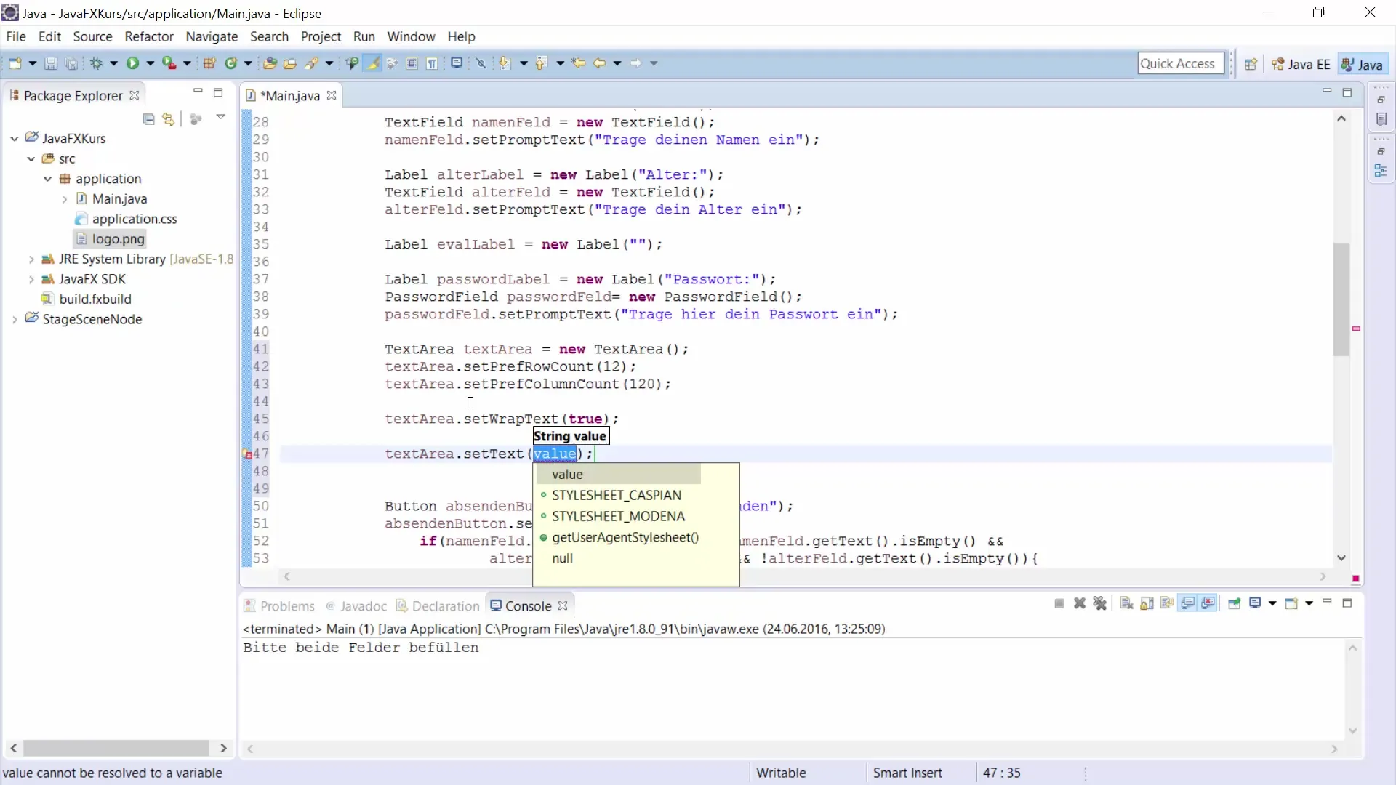Click the Previous Annotation icon
This screenshot has height=785, width=1396.
(541, 63)
